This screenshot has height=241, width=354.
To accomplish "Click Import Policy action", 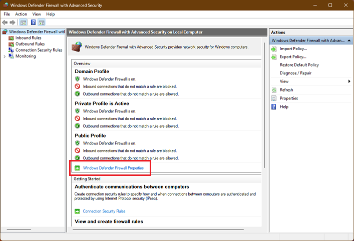I will coord(293,48).
